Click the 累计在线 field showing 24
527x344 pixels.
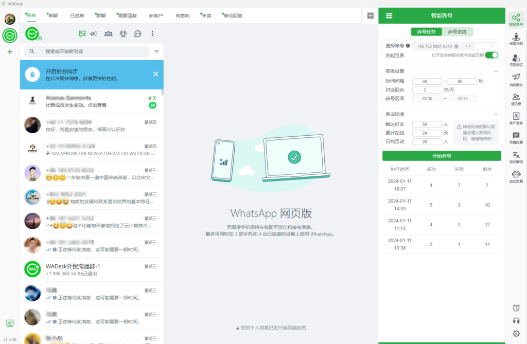coord(427,133)
